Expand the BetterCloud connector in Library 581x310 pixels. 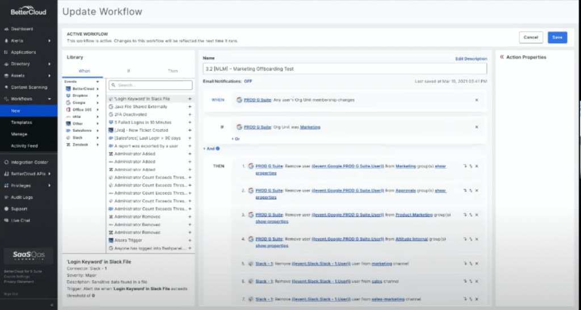98,89
